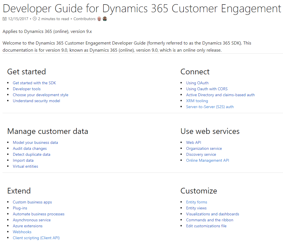Follow Commands and the ribbon link
The height and width of the screenshot is (244, 283).
210,220
